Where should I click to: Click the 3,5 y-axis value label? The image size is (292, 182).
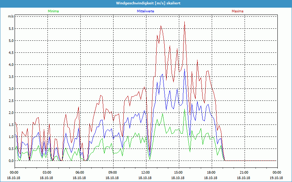click(11, 76)
